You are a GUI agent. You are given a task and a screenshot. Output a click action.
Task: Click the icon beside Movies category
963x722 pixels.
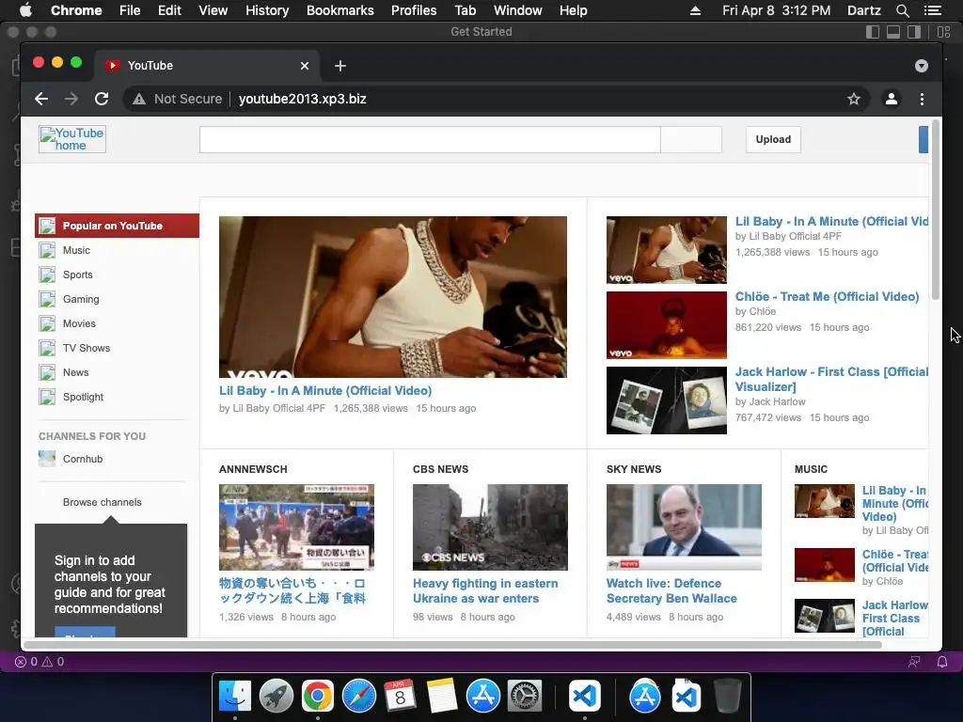[47, 323]
